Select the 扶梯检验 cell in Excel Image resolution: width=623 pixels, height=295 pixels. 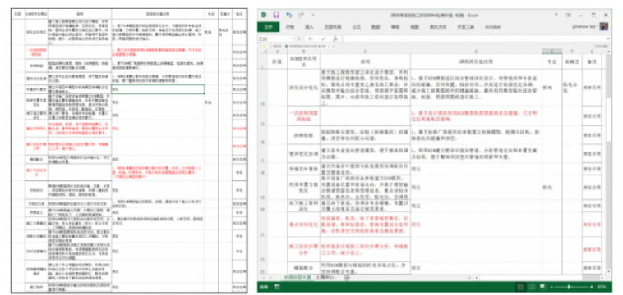(x=304, y=134)
